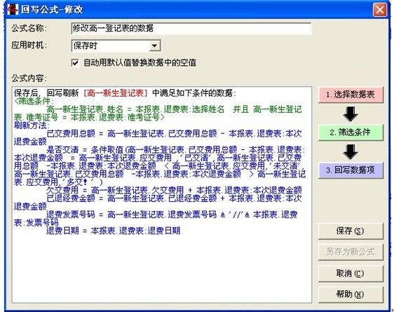Viewport: 394px width, 312px height.
Task: Click the black arrow below 选择数据表
Action: point(351,114)
